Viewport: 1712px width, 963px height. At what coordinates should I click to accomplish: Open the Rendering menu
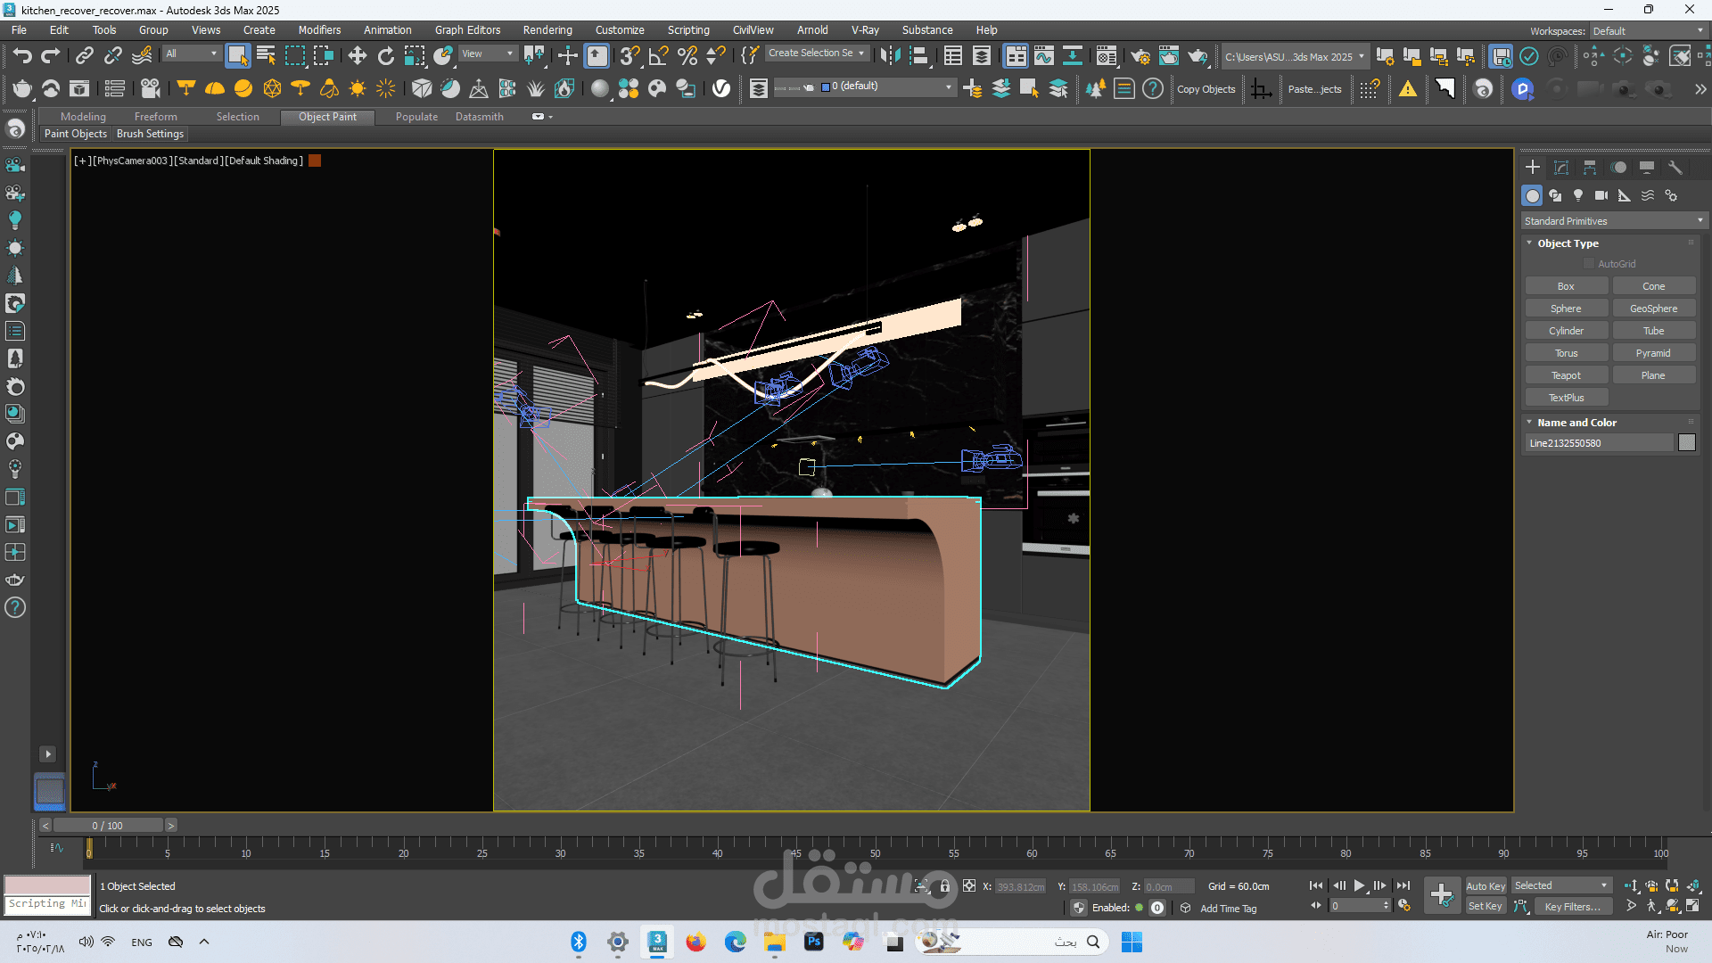[547, 29]
